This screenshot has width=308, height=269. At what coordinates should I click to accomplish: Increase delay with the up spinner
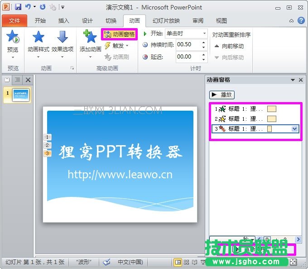point(204,54)
